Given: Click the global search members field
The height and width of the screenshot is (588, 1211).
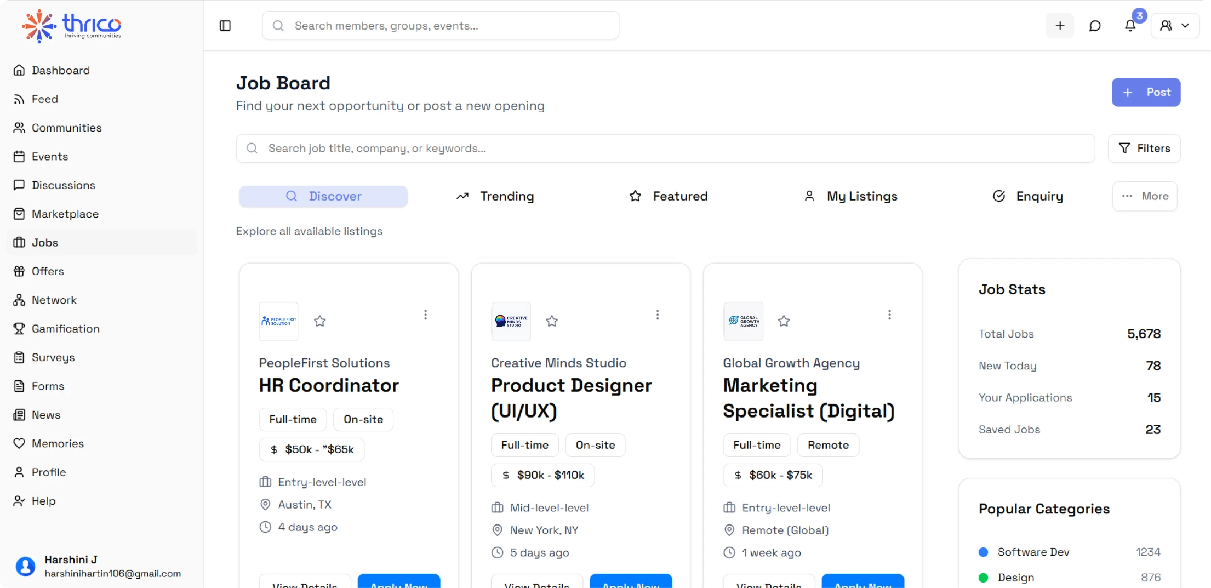Looking at the screenshot, I should 441,26.
